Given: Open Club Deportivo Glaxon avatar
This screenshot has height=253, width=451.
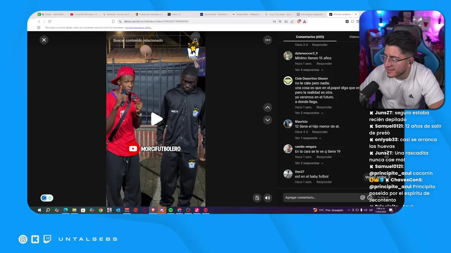Looking at the screenshot, I should pyautogui.click(x=288, y=81).
